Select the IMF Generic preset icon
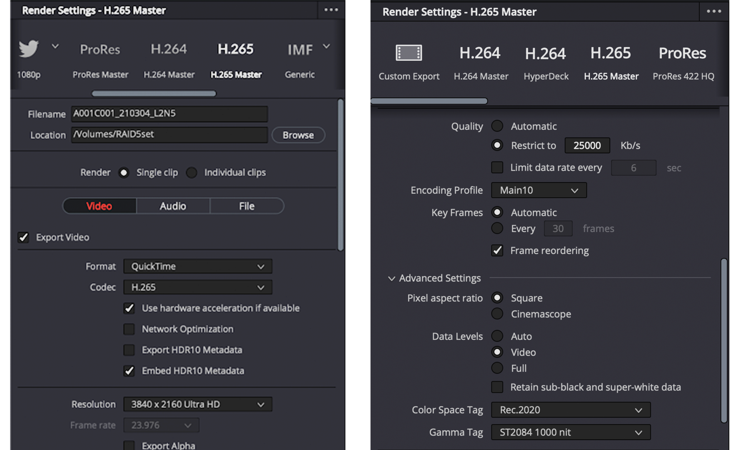Viewport: 741px width, 450px height. click(x=300, y=50)
